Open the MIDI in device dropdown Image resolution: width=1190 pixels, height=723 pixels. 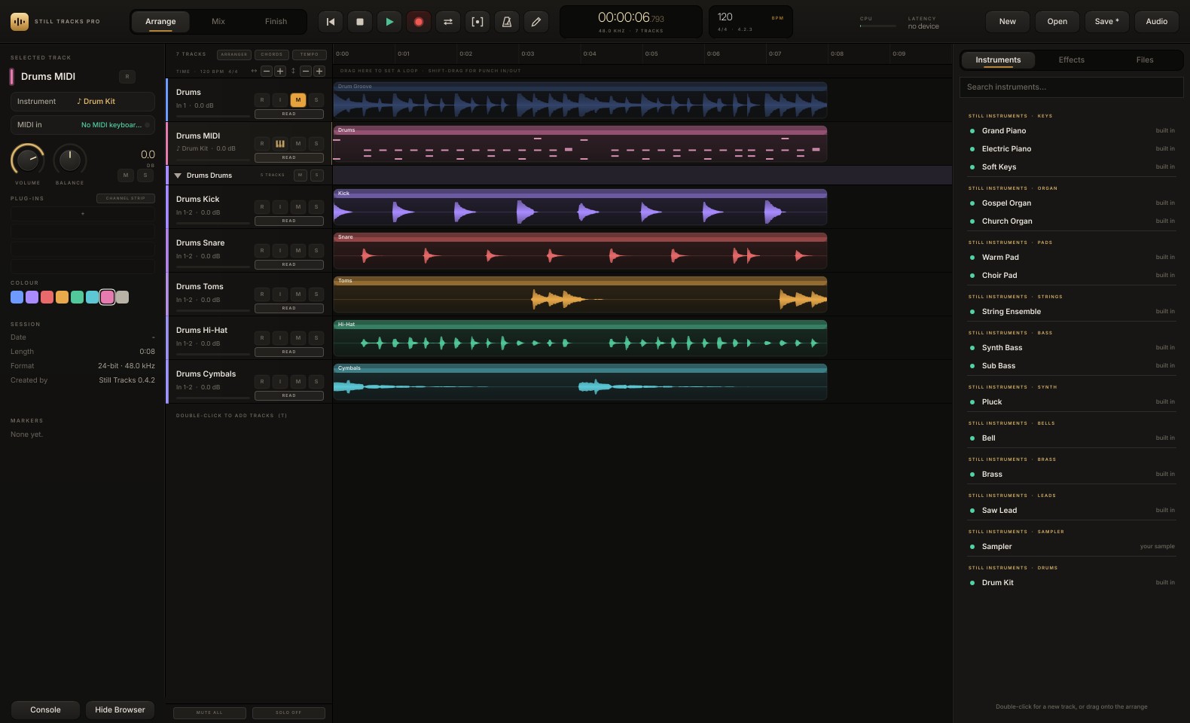tap(83, 125)
